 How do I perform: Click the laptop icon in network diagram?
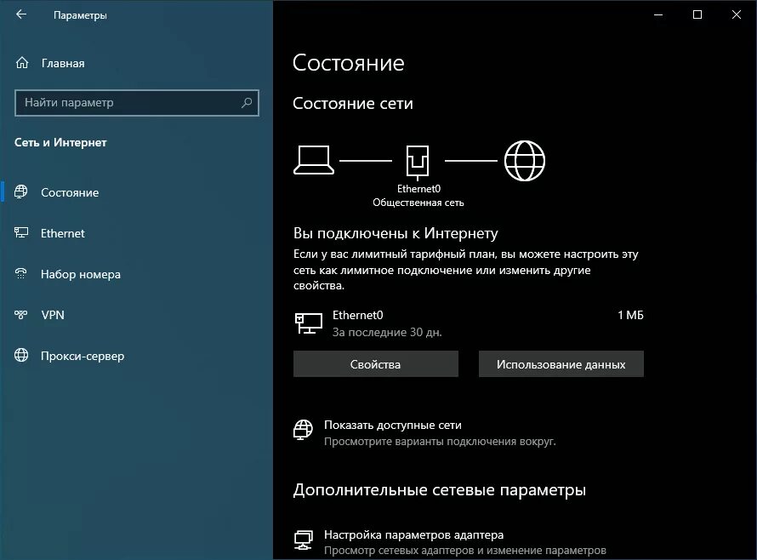[314, 160]
